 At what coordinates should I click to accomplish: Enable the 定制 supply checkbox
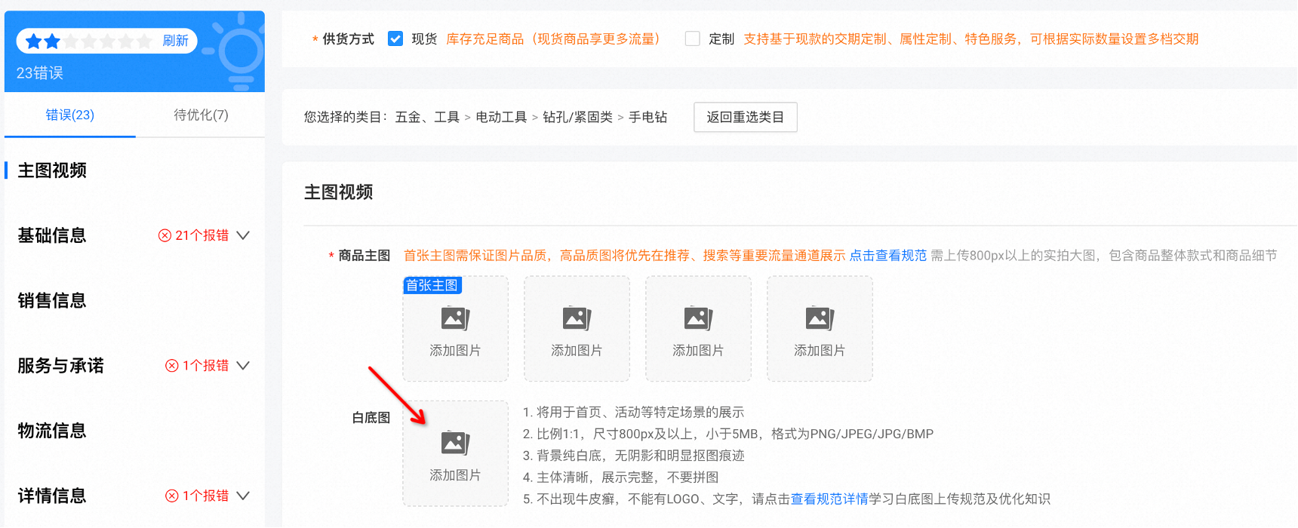coord(692,38)
